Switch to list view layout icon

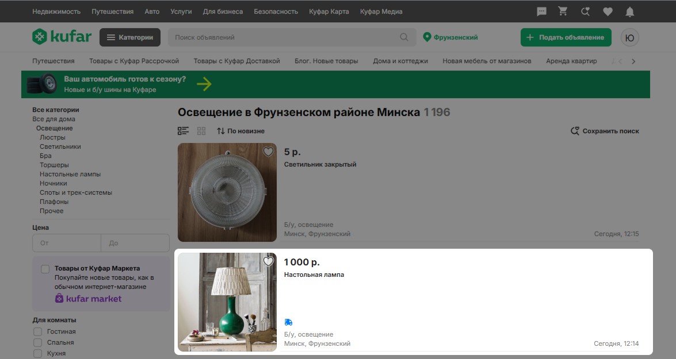(183, 131)
